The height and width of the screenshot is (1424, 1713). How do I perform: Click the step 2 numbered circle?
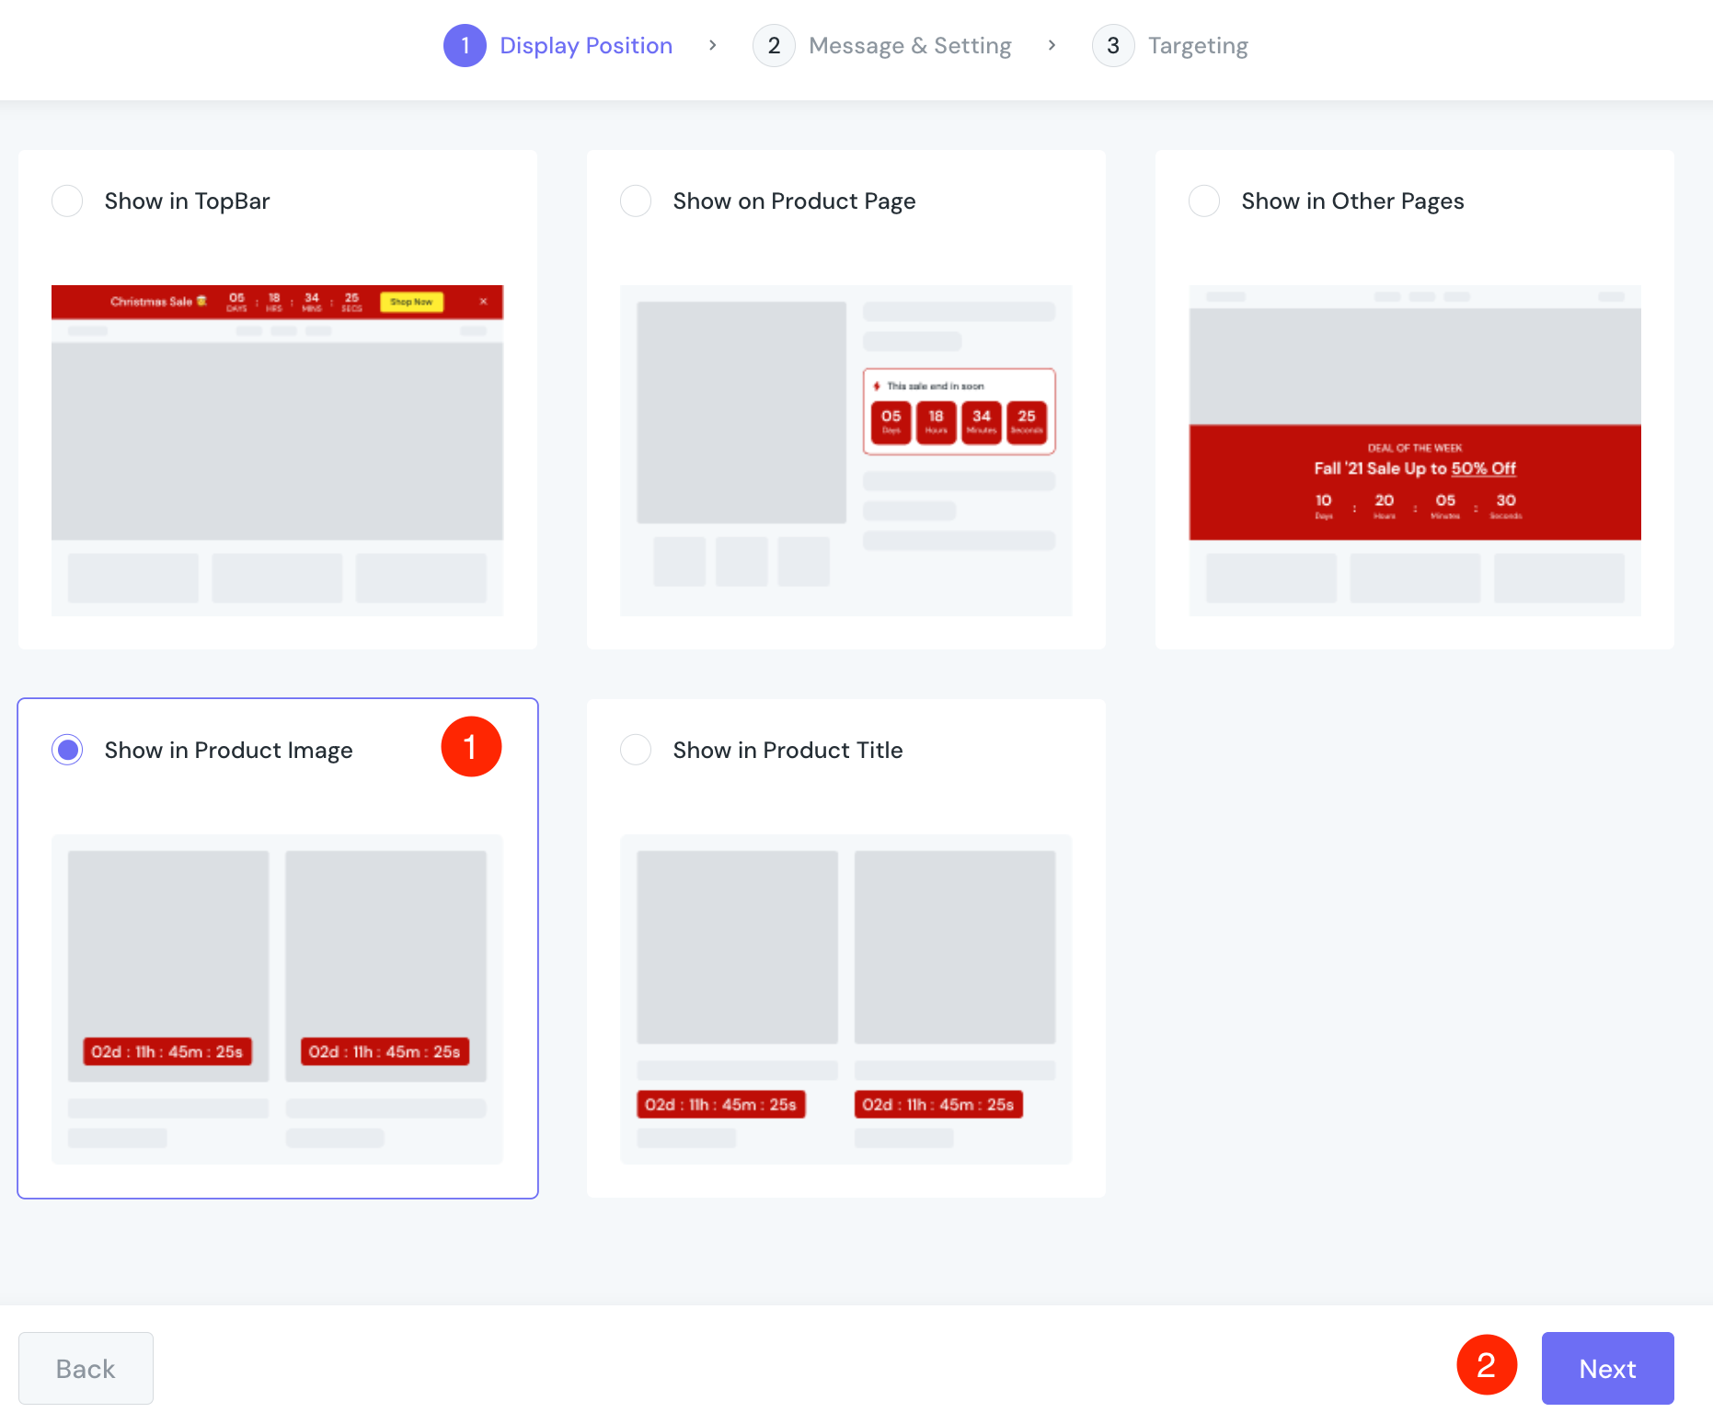774,45
